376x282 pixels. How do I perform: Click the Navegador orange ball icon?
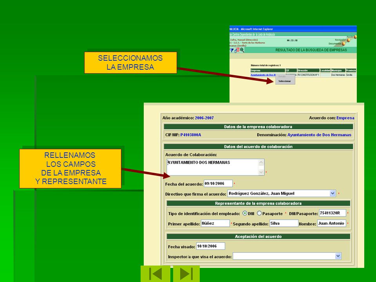[349, 40]
